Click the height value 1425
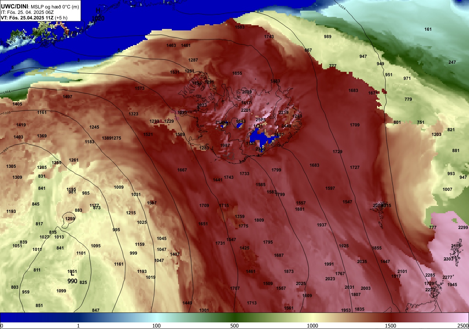This screenshot has height=329, width=469. (244, 248)
